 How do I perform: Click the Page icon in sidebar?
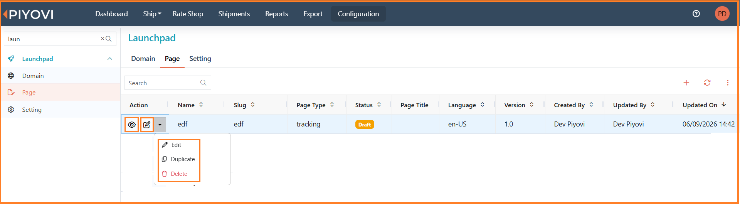coord(11,93)
